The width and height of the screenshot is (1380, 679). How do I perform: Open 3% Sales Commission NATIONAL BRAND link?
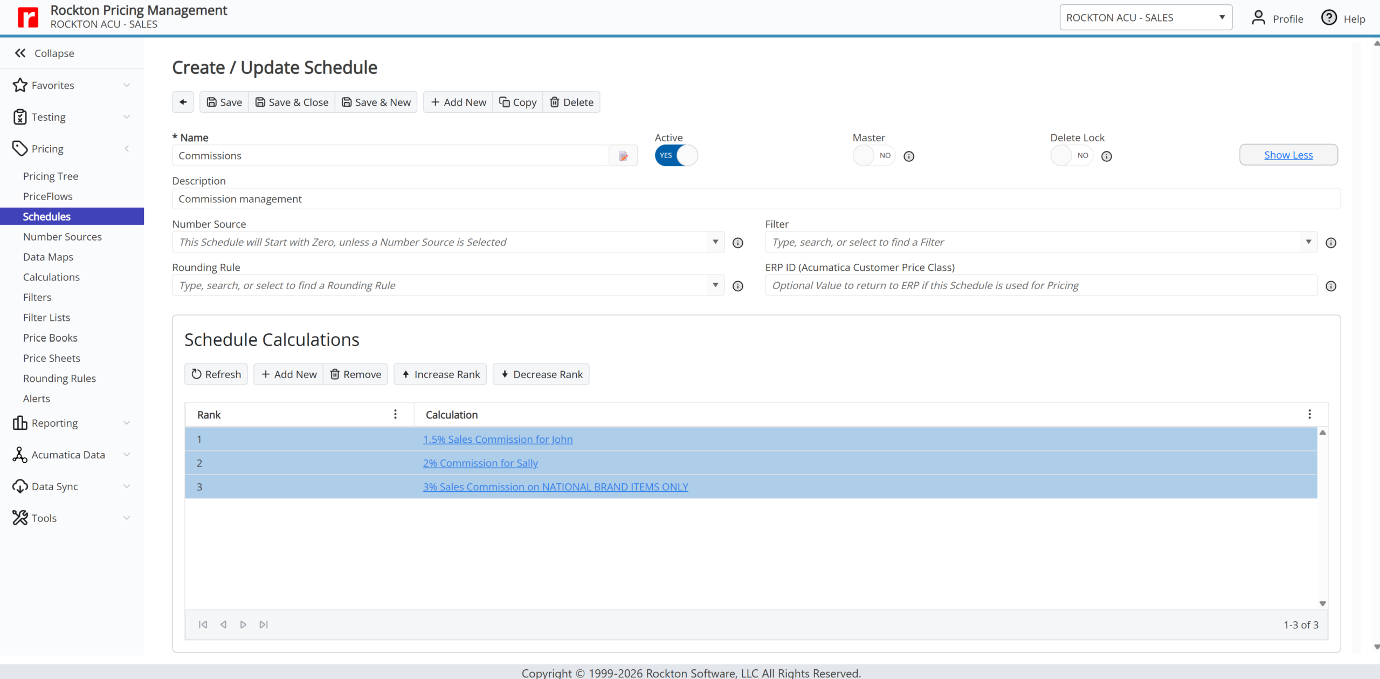point(555,487)
